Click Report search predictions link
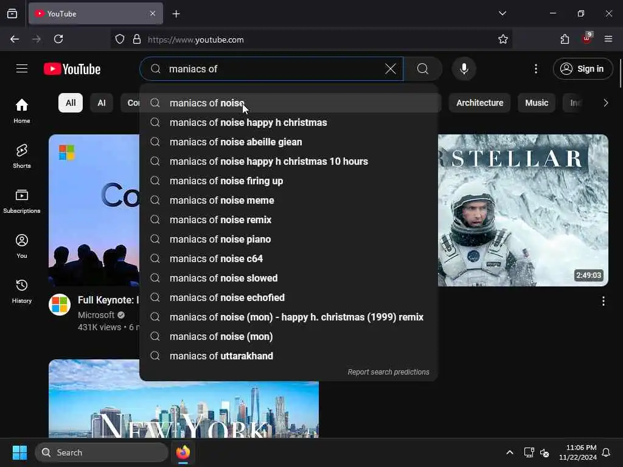This screenshot has height=467, width=623. click(x=388, y=372)
